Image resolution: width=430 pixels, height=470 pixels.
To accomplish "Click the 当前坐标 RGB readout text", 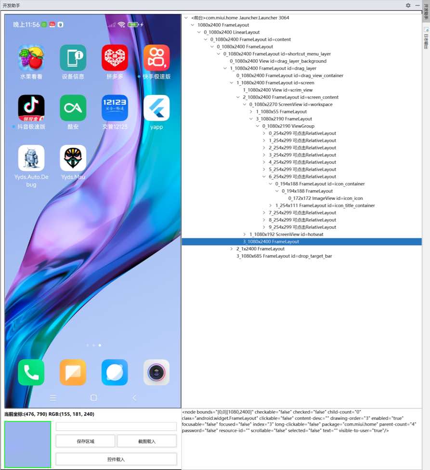I will pos(49,414).
